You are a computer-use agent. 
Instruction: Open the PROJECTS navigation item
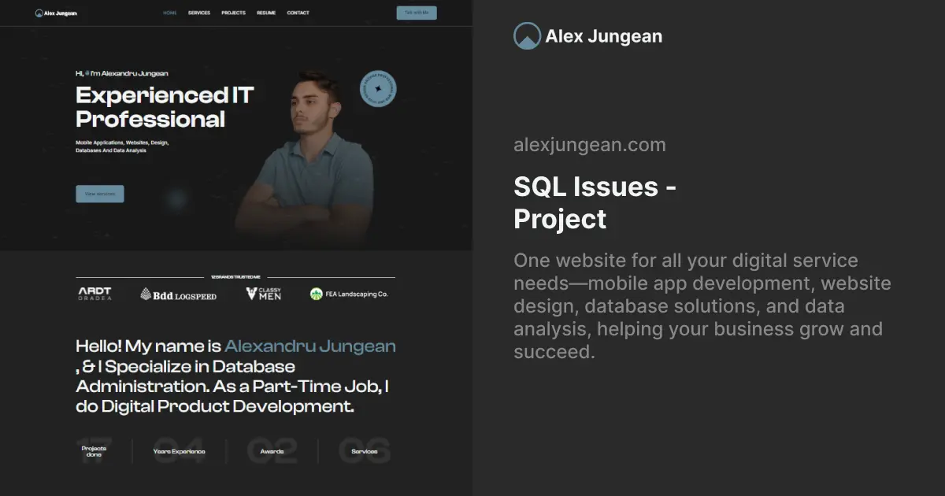(x=233, y=13)
